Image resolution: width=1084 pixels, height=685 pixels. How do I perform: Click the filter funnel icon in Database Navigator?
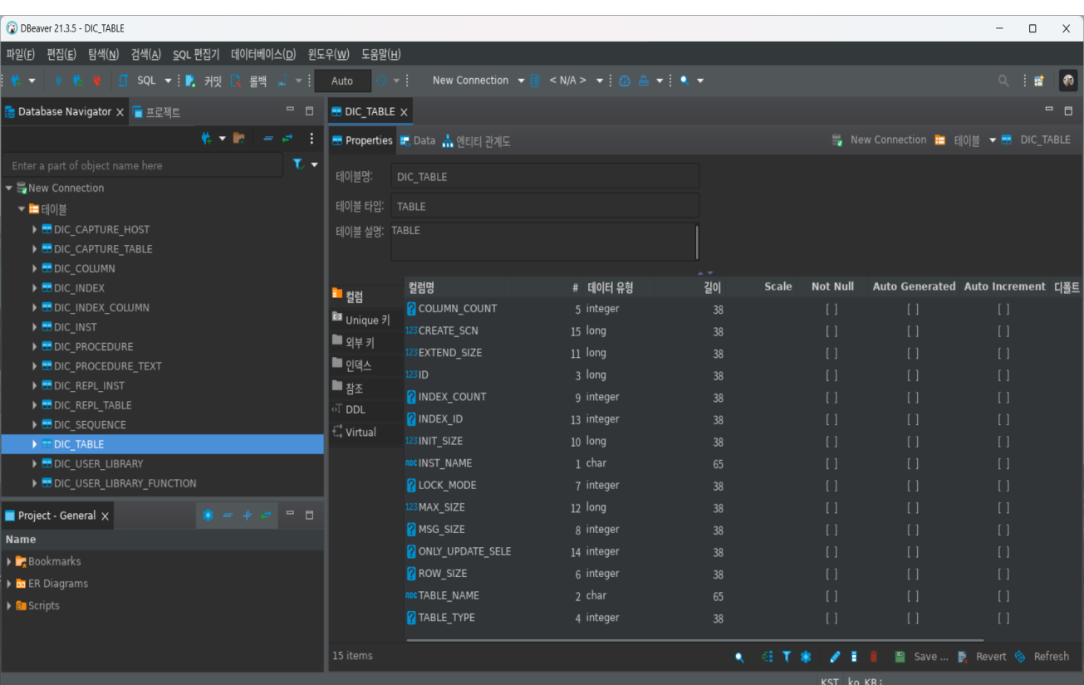click(x=298, y=164)
